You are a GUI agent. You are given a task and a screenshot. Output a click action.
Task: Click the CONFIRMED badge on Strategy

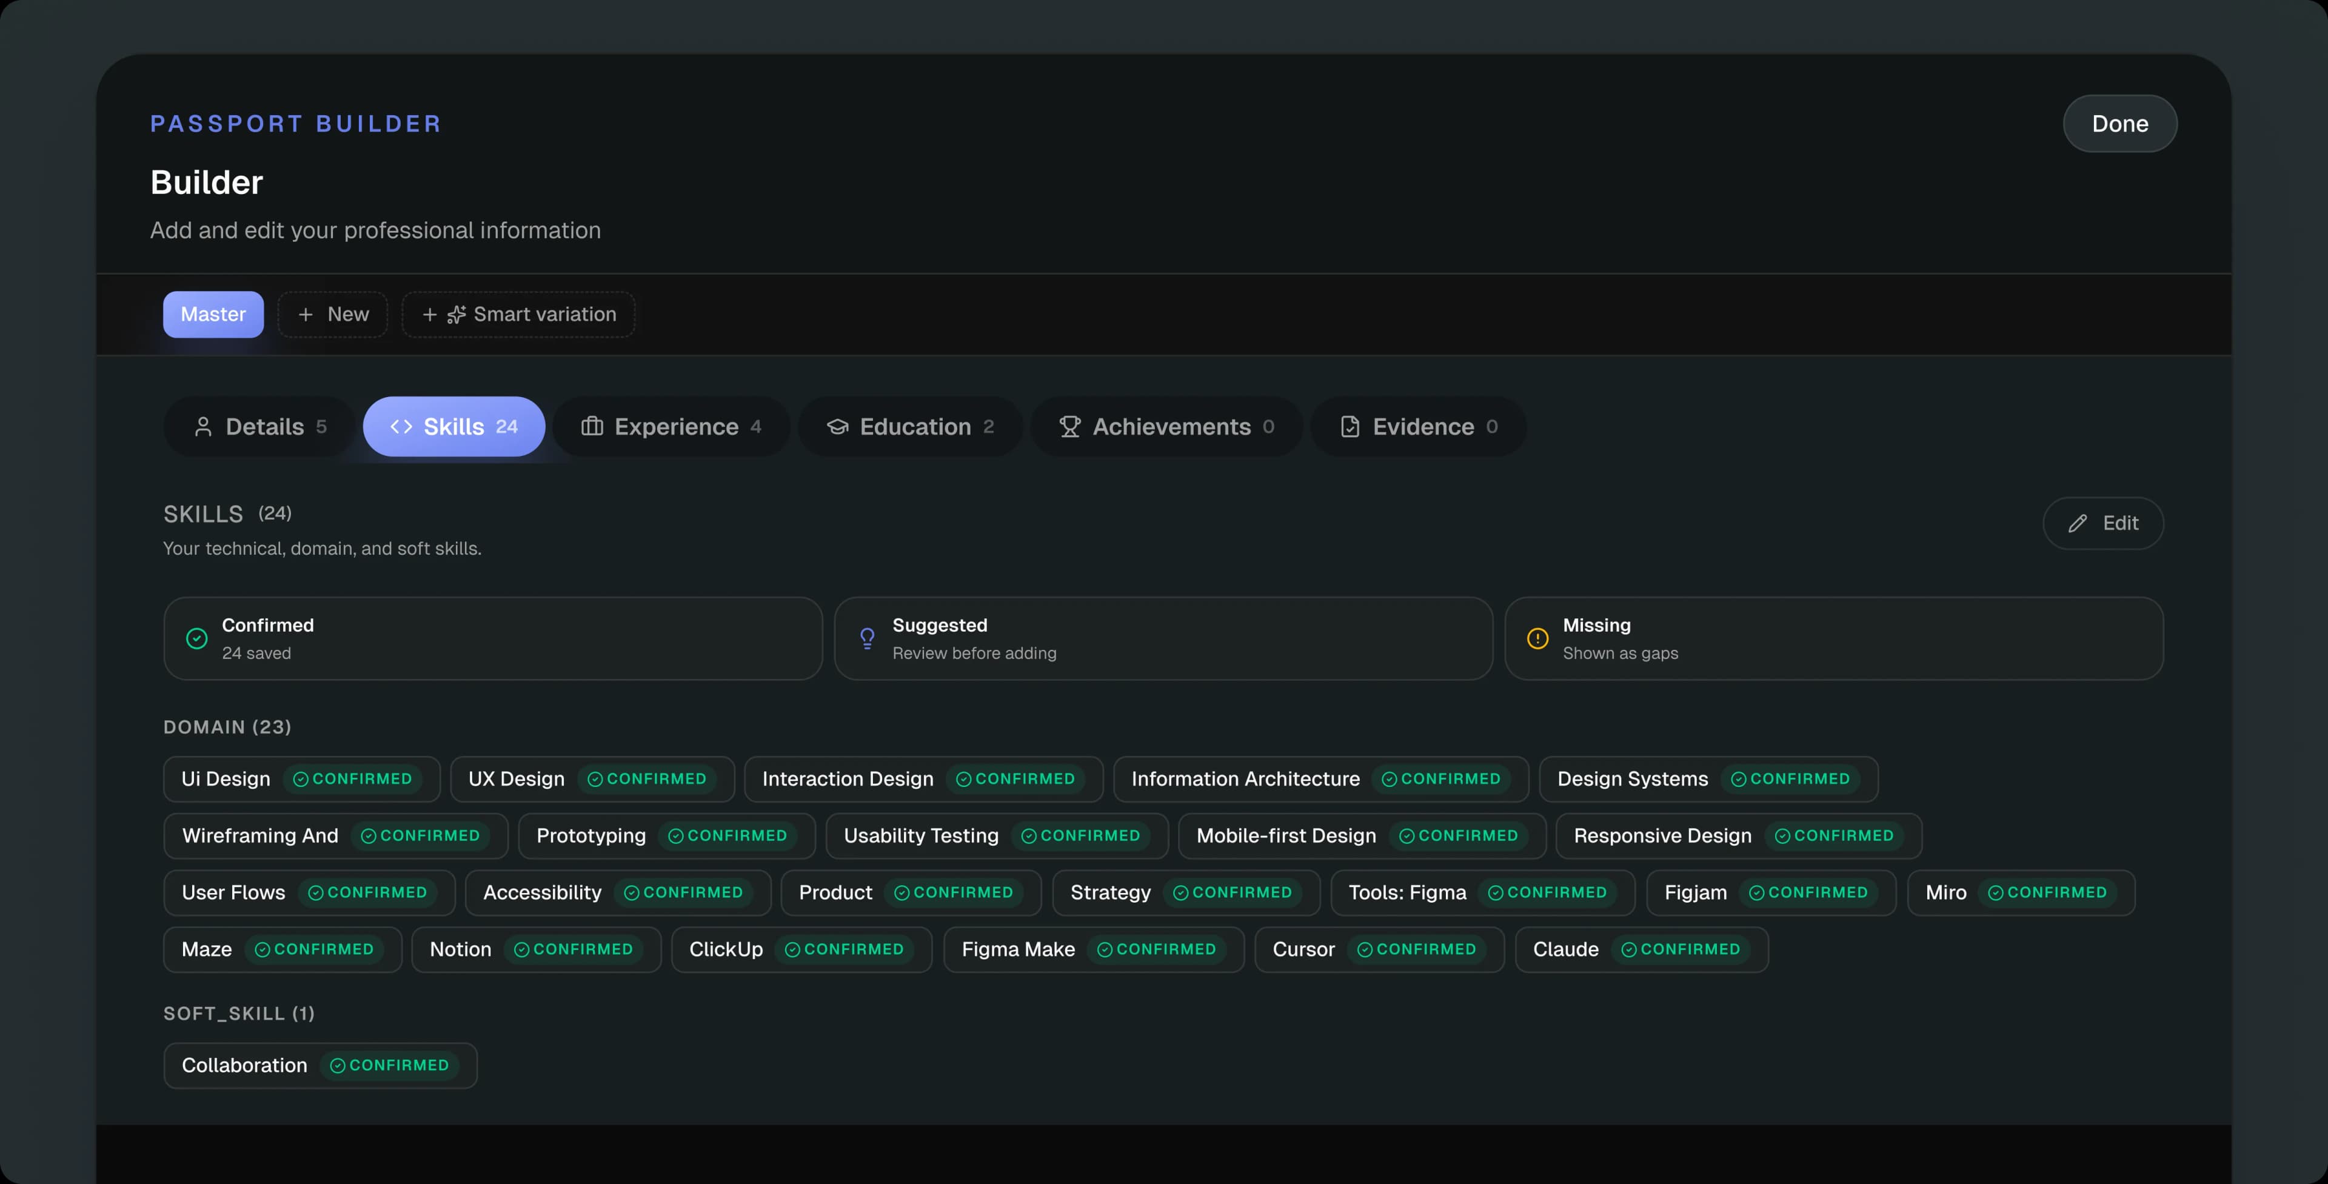point(1233,893)
